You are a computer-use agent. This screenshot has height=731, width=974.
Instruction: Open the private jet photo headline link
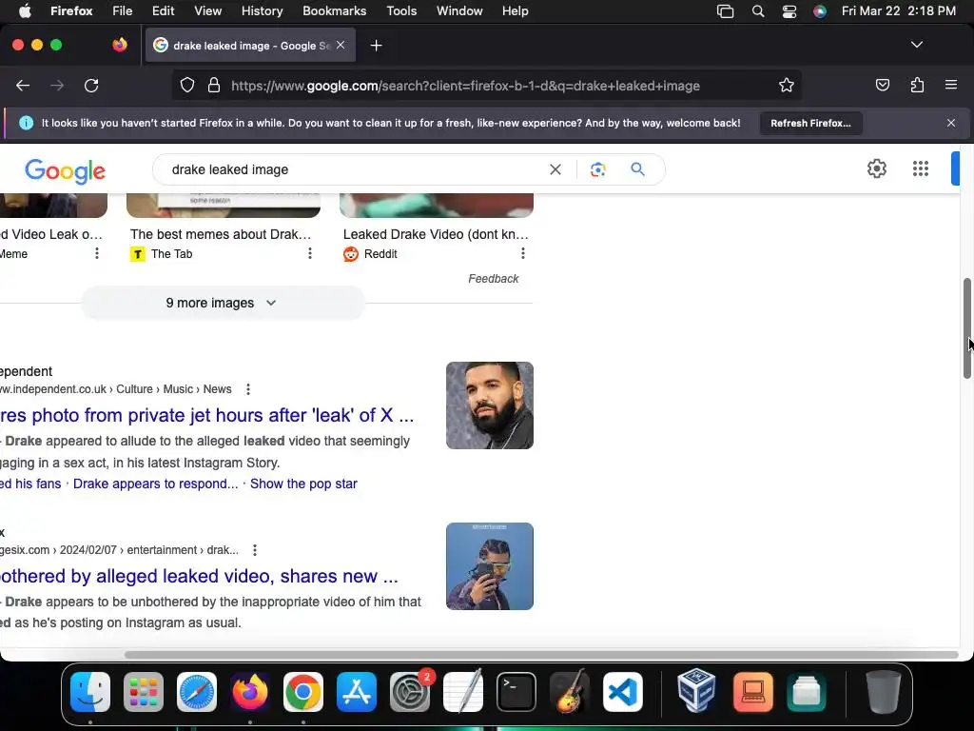pos(206,415)
